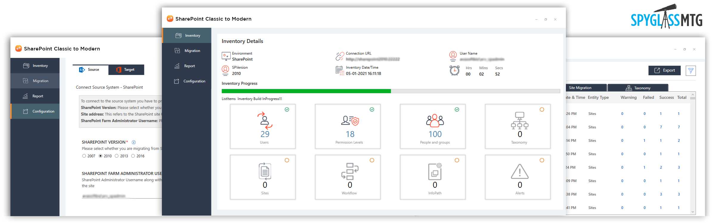Sort by the Warning column header

629,97
